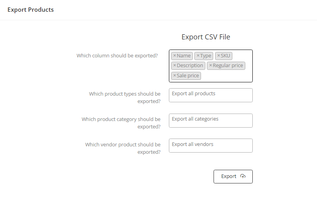Remove the Regular price tag

(210, 66)
